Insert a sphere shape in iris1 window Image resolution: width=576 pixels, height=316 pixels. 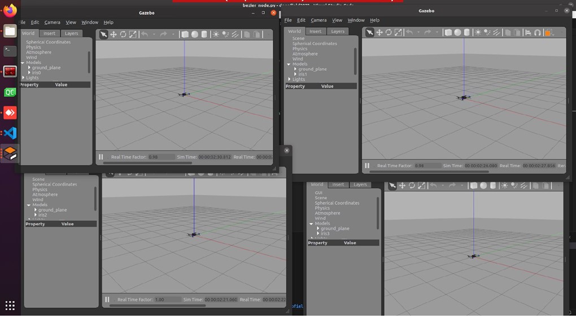[x=457, y=33]
